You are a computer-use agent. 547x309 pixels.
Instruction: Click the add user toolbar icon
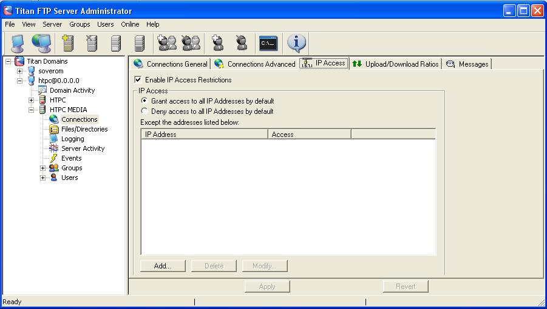[218, 43]
